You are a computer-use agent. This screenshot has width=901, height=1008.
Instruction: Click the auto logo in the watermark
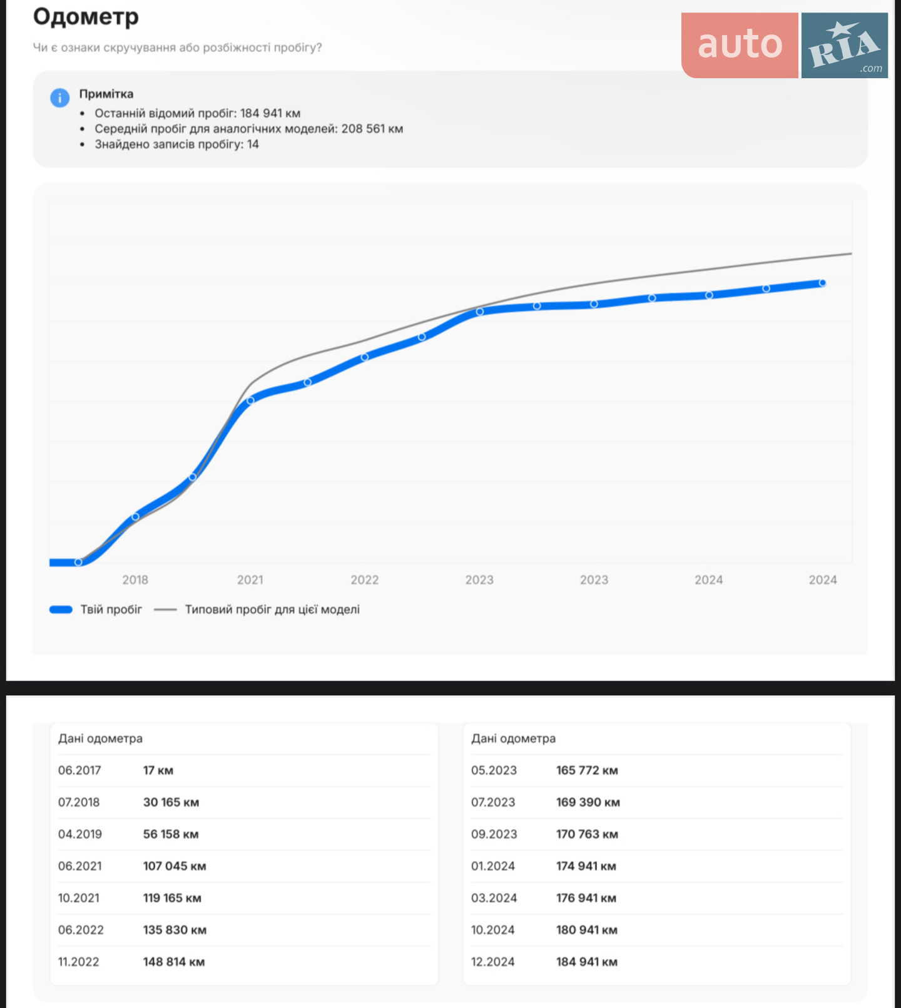point(740,45)
